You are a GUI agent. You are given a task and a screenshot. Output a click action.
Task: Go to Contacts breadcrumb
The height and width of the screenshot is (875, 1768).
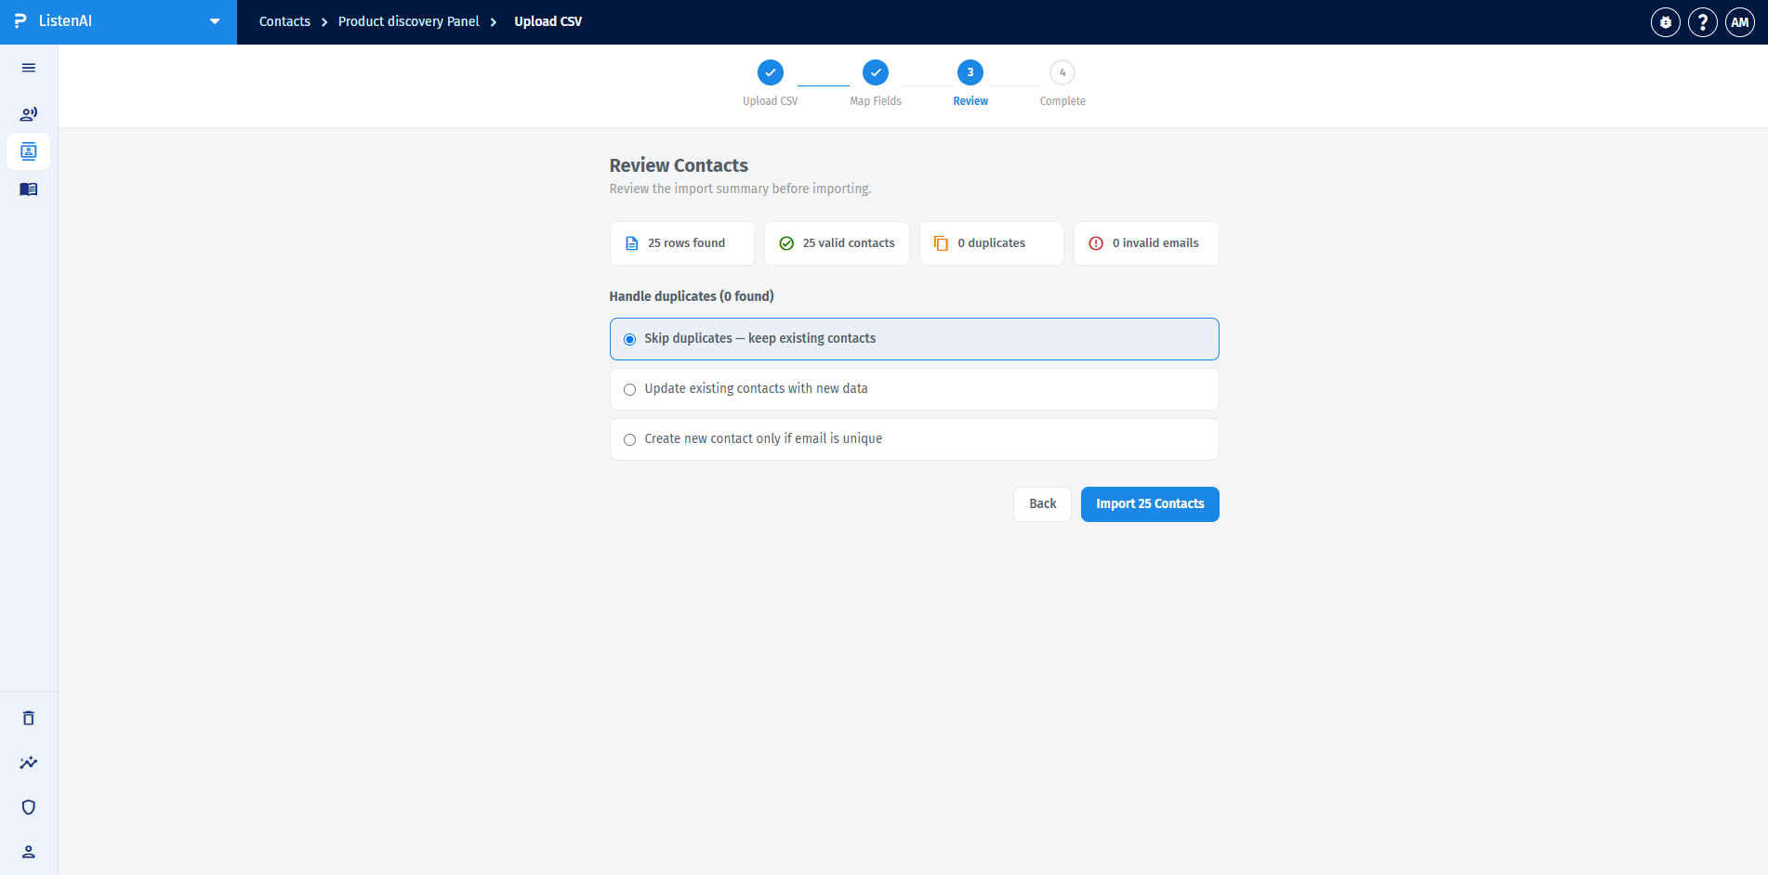click(284, 21)
